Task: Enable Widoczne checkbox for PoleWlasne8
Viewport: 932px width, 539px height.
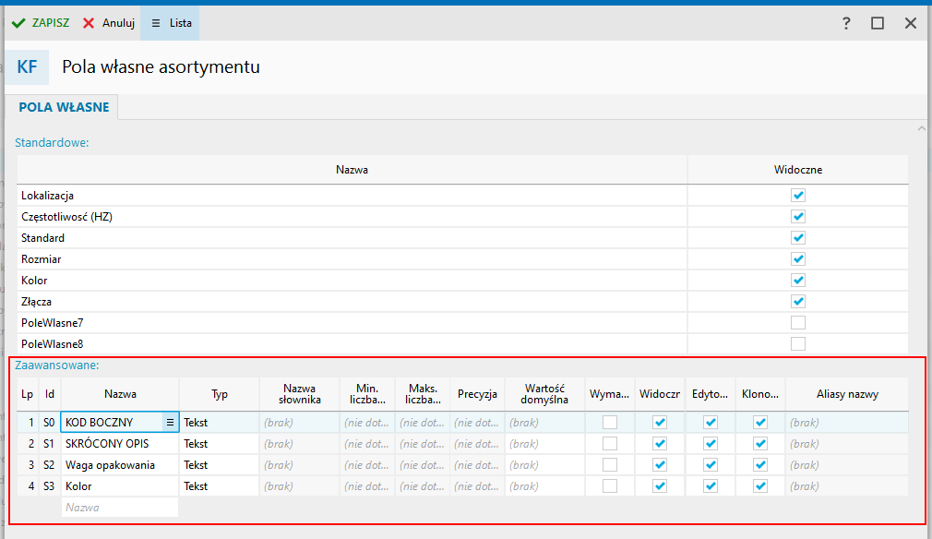Action: pos(797,344)
